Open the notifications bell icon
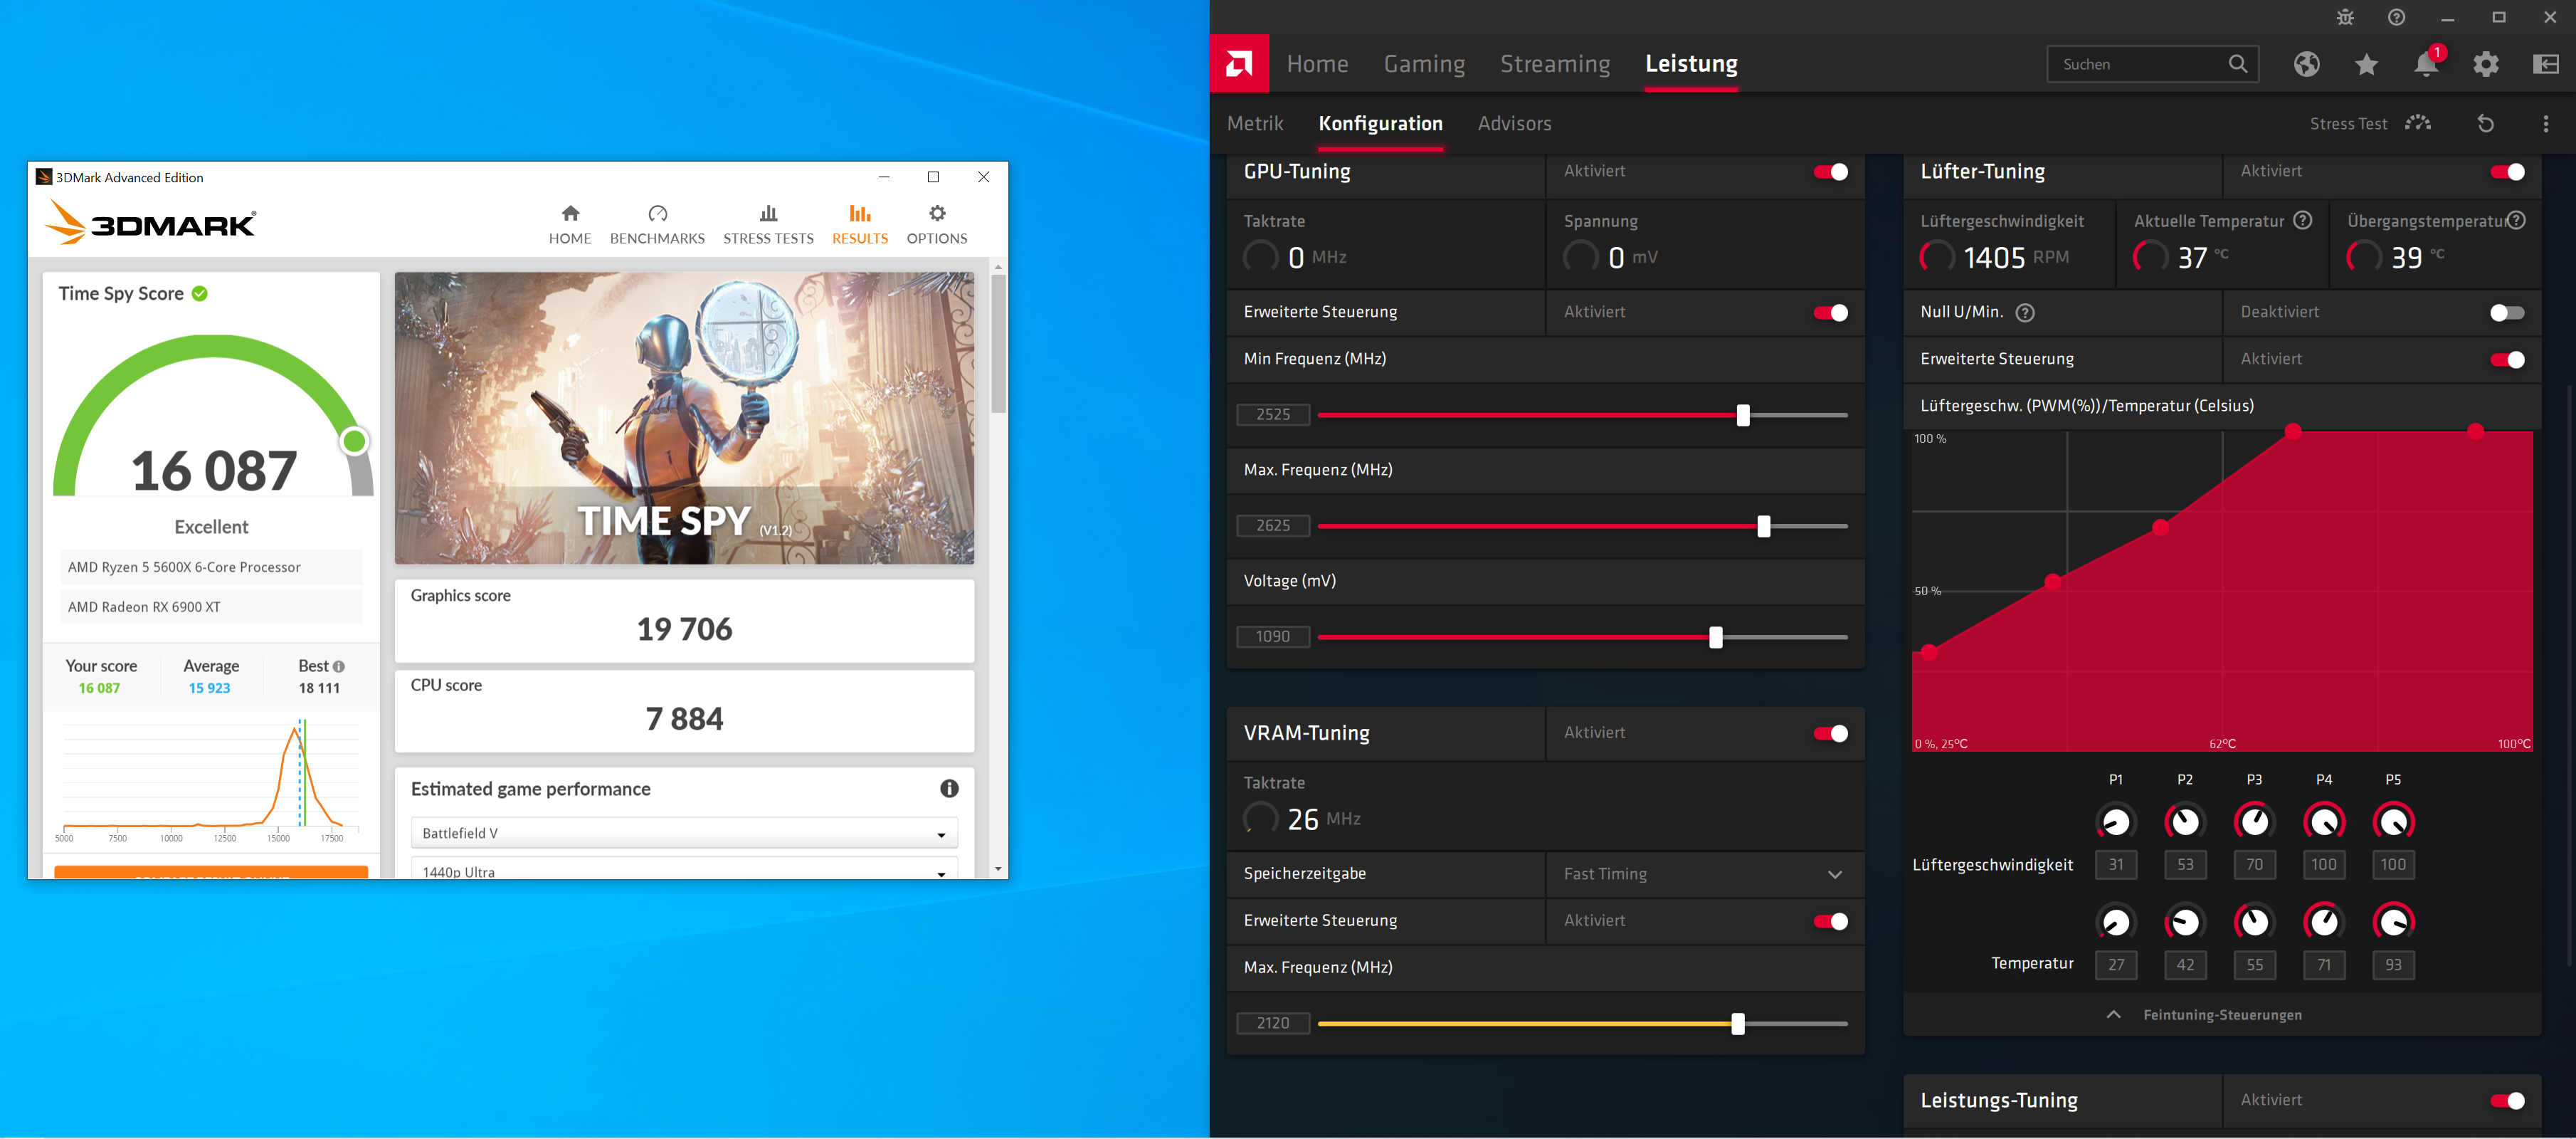 pos(2425,64)
